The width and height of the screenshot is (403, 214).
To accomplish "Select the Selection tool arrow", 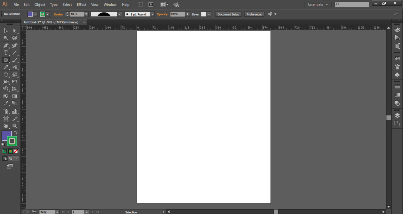I will pyautogui.click(x=6, y=31).
